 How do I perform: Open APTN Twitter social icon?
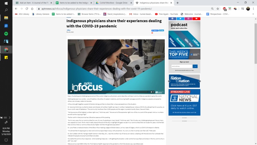[x=180, y=19]
